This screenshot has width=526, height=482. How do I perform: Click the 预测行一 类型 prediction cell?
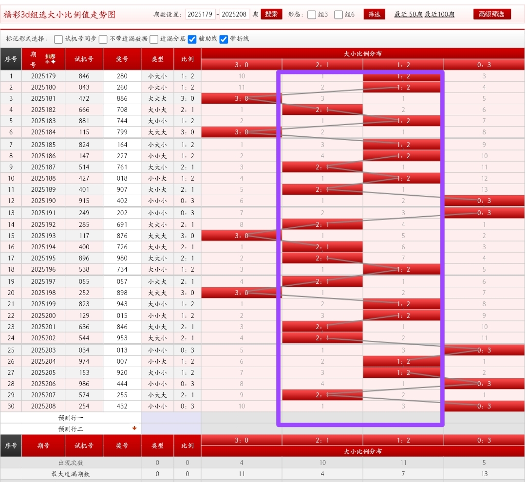(x=157, y=418)
